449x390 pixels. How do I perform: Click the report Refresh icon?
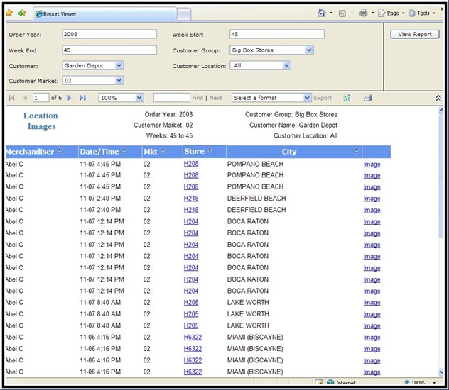click(x=347, y=98)
